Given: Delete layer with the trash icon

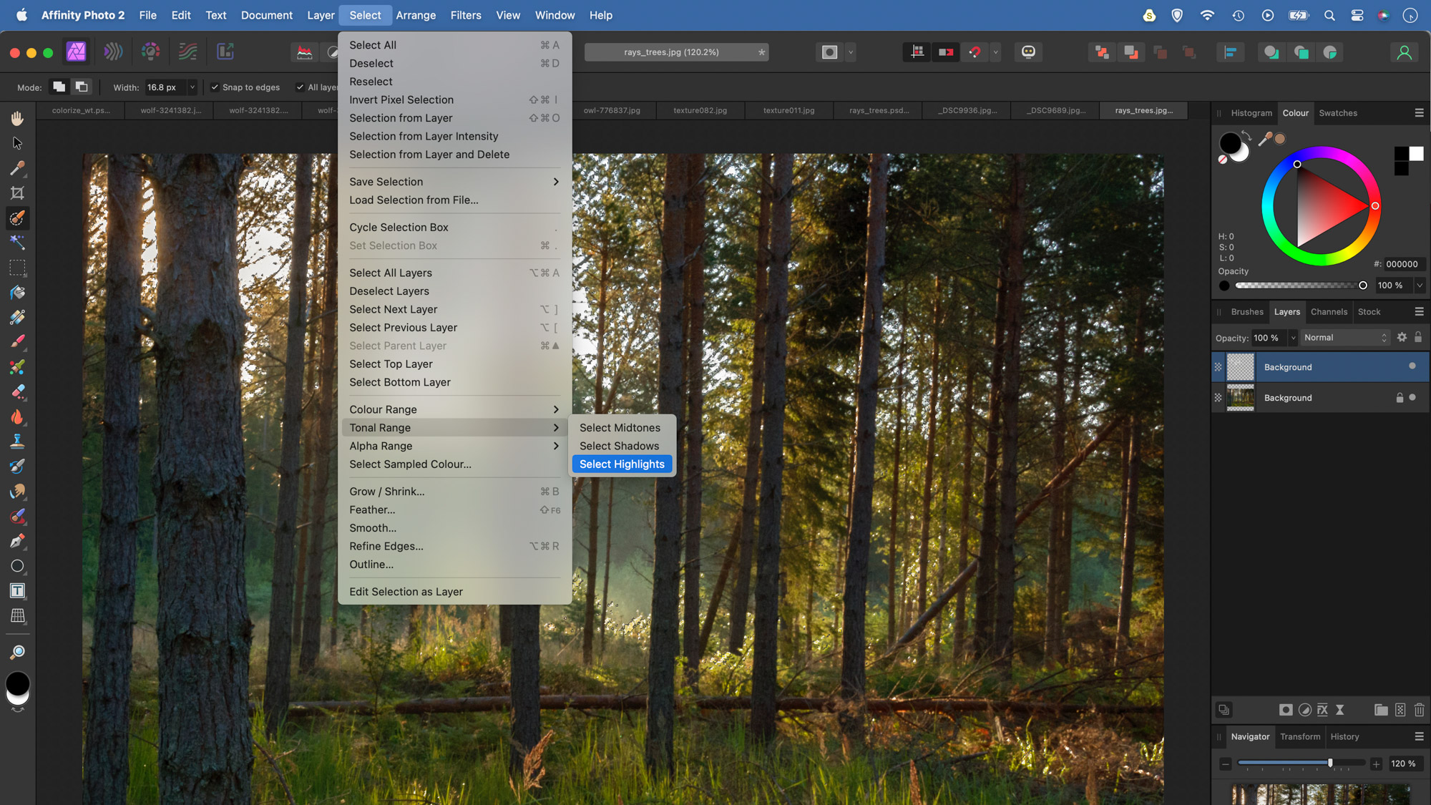Looking at the screenshot, I should (x=1420, y=710).
